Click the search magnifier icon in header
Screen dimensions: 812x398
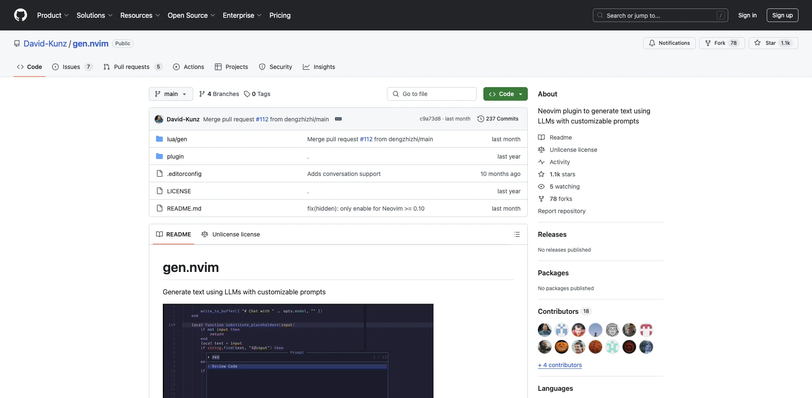point(600,15)
